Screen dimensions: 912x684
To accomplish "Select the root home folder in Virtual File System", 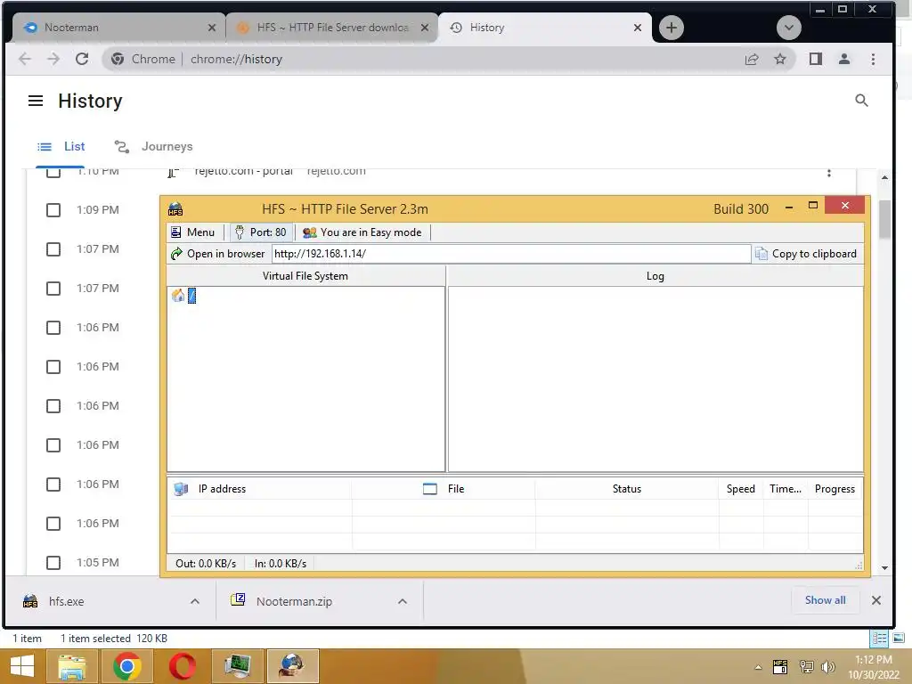I will pyautogui.click(x=184, y=296).
